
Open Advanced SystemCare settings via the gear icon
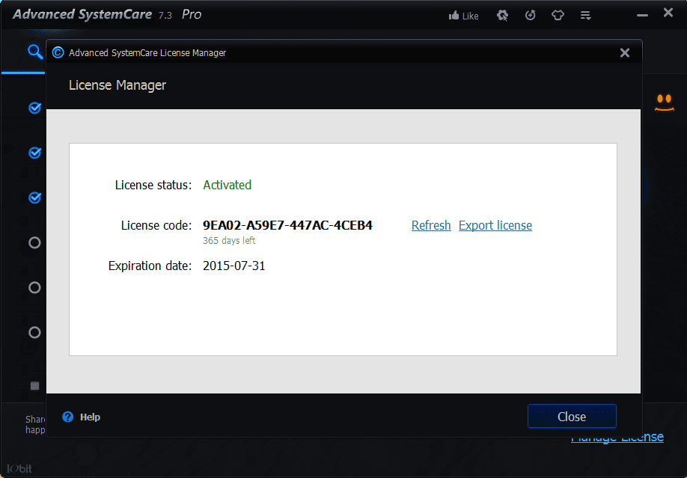click(x=502, y=15)
